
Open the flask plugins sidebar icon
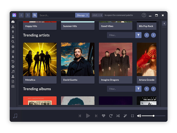[x=13, y=37]
